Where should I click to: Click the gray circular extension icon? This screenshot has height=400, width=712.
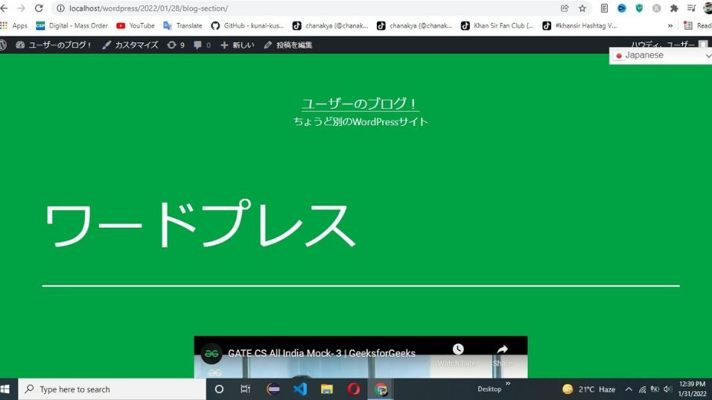657,8
